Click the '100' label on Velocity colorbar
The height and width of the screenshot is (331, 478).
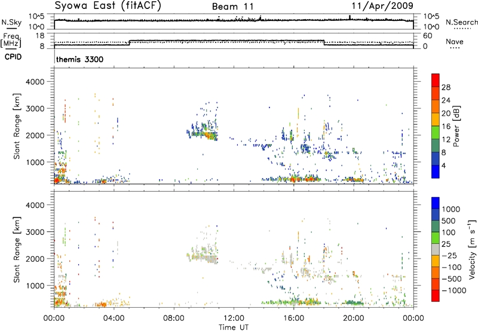pyautogui.click(x=449, y=232)
